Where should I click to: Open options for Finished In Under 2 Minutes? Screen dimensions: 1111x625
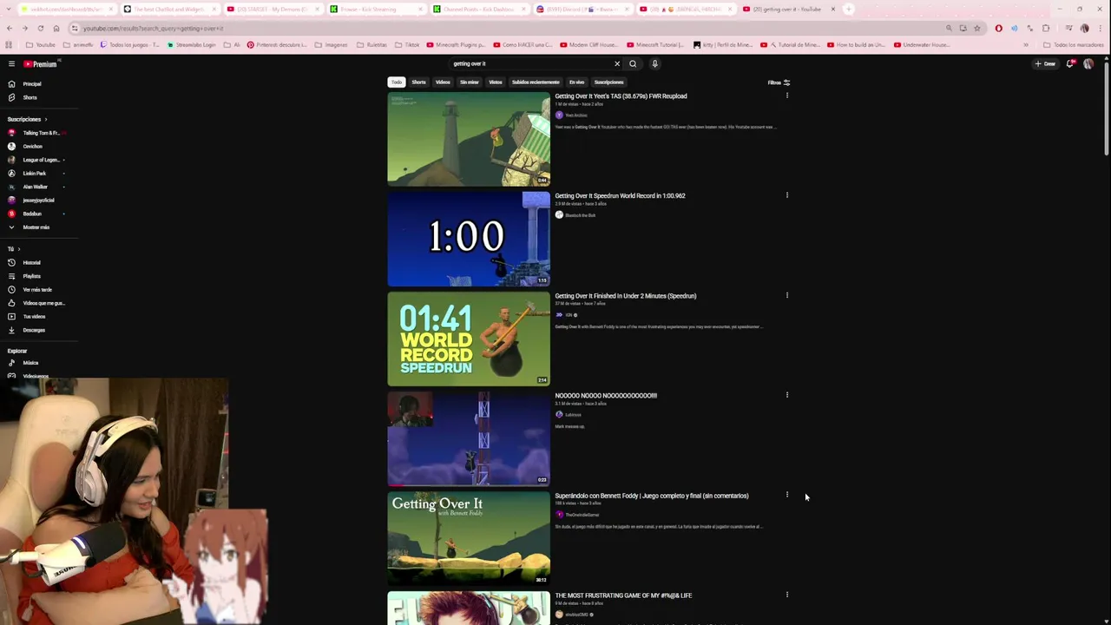(787, 295)
